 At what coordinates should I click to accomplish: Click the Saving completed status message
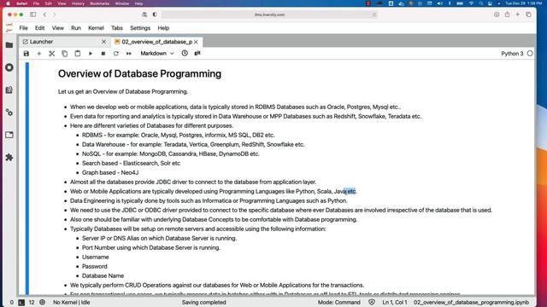[203, 303]
